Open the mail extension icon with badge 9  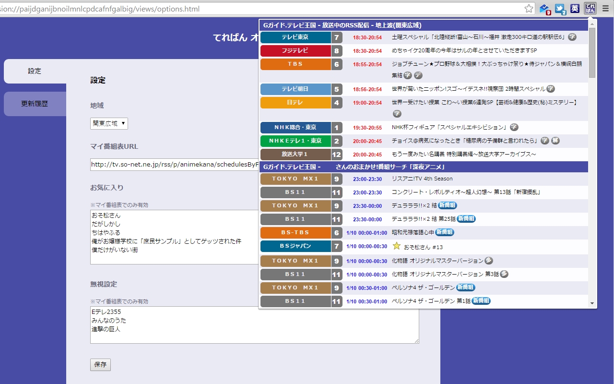[x=544, y=9]
